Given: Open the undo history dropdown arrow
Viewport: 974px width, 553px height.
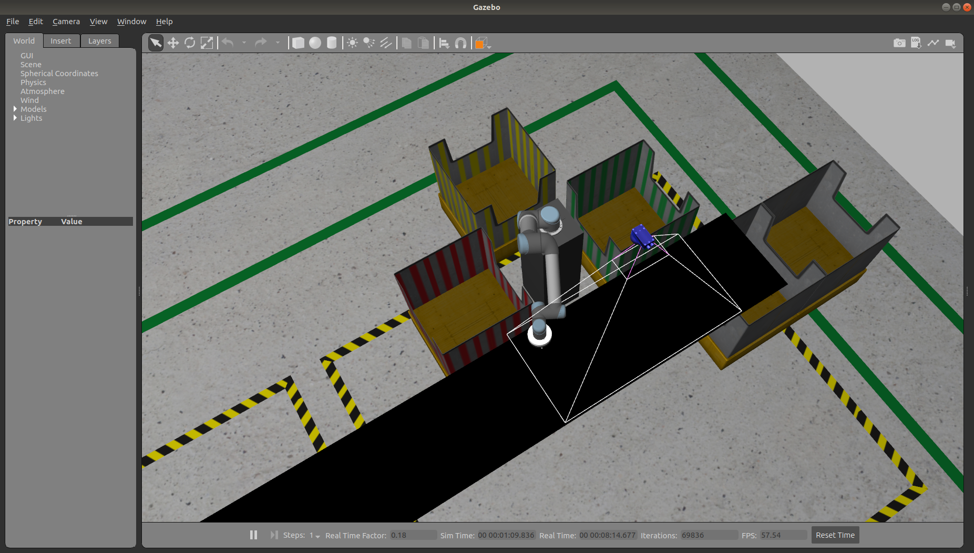Looking at the screenshot, I should tap(244, 43).
